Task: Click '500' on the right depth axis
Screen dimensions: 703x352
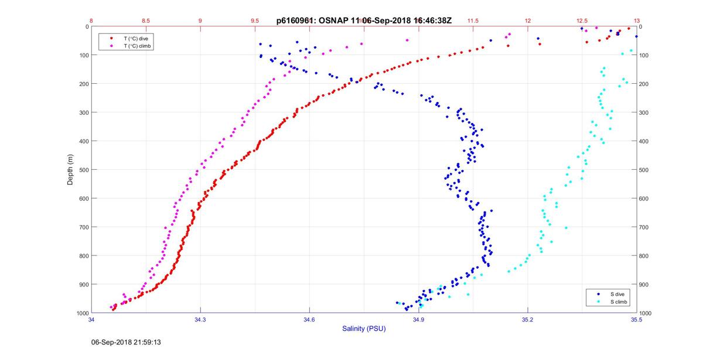Action: [x=644, y=170]
